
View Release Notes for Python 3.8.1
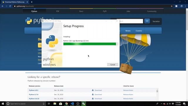point(128,90)
